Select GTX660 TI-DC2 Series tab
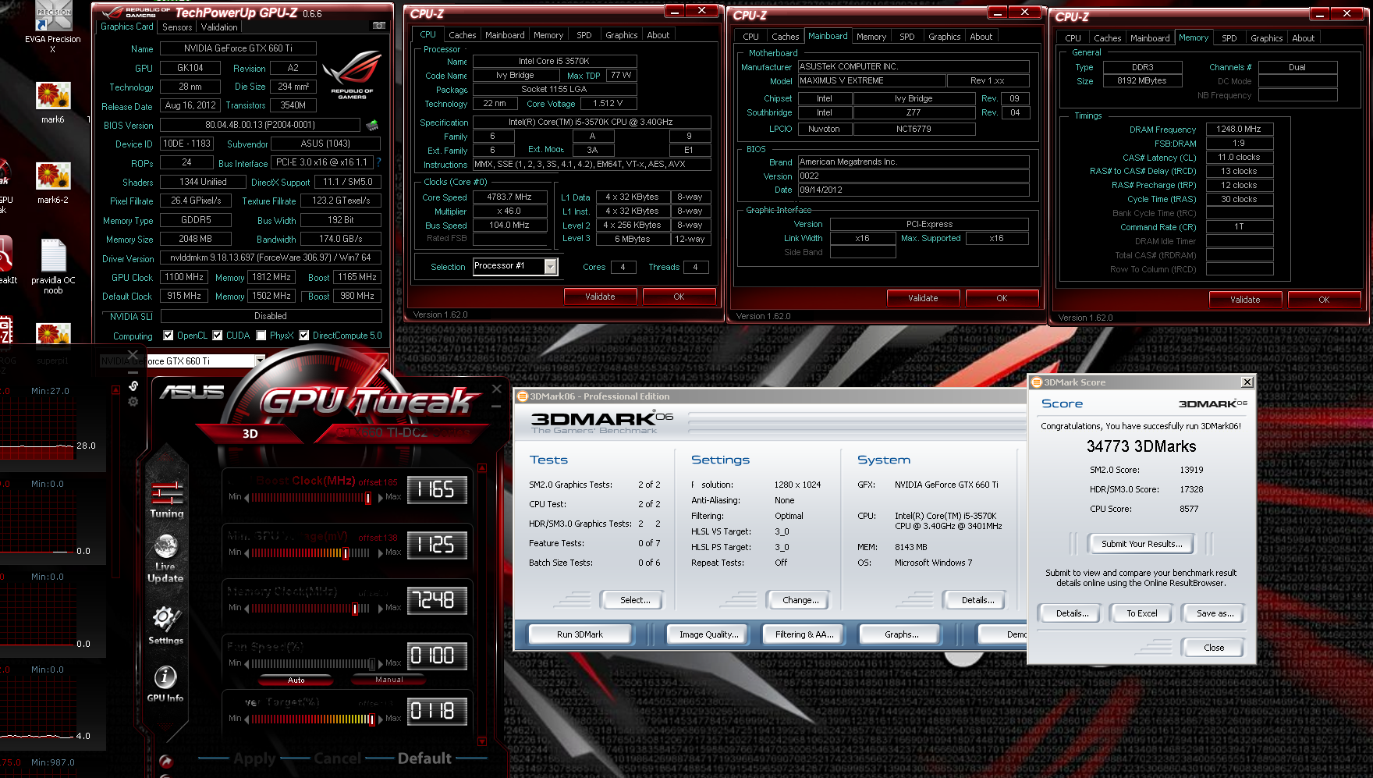This screenshot has width=1373, height=778. 403,433
